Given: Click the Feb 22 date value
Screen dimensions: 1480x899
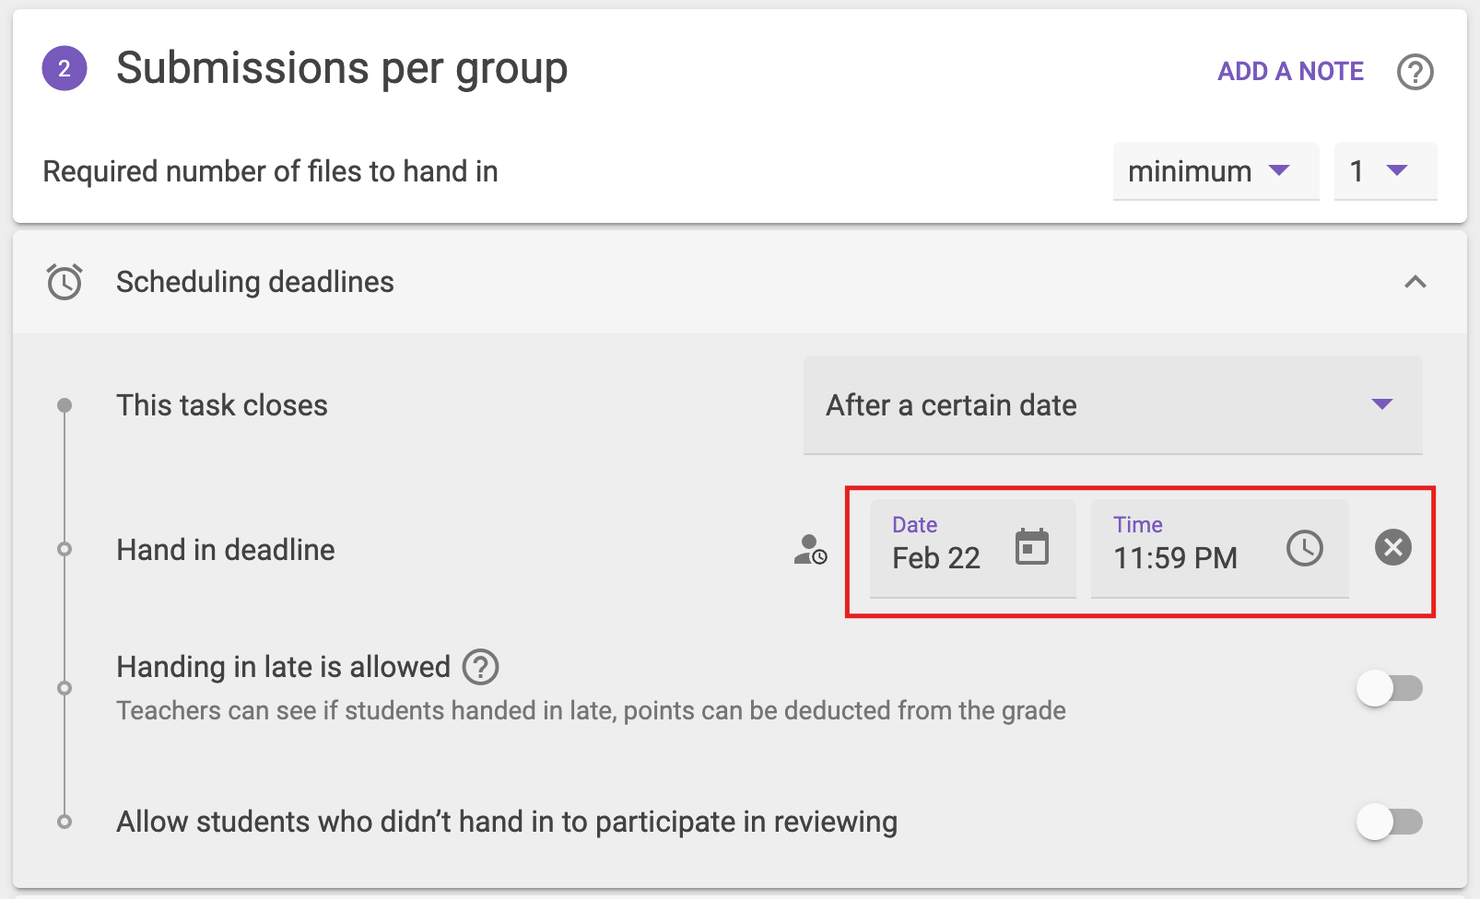Looking at the screenshot, I should (936, 558).
